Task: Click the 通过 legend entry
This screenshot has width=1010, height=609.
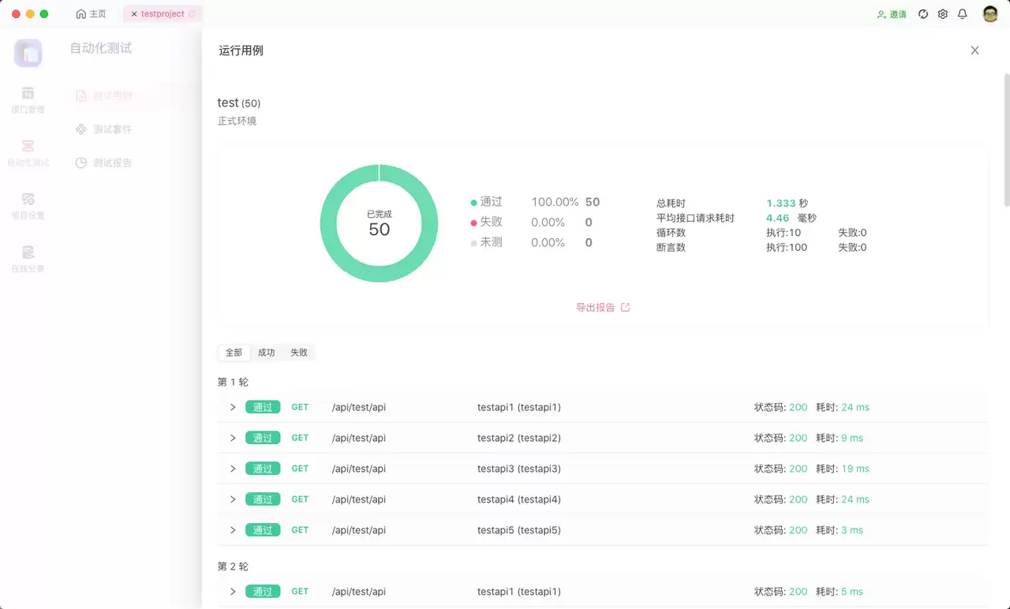Action: tap(486, 202)
